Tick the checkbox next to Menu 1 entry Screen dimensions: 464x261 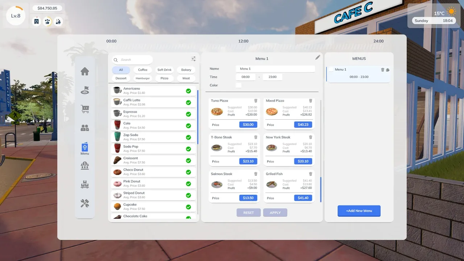(331, 70)
